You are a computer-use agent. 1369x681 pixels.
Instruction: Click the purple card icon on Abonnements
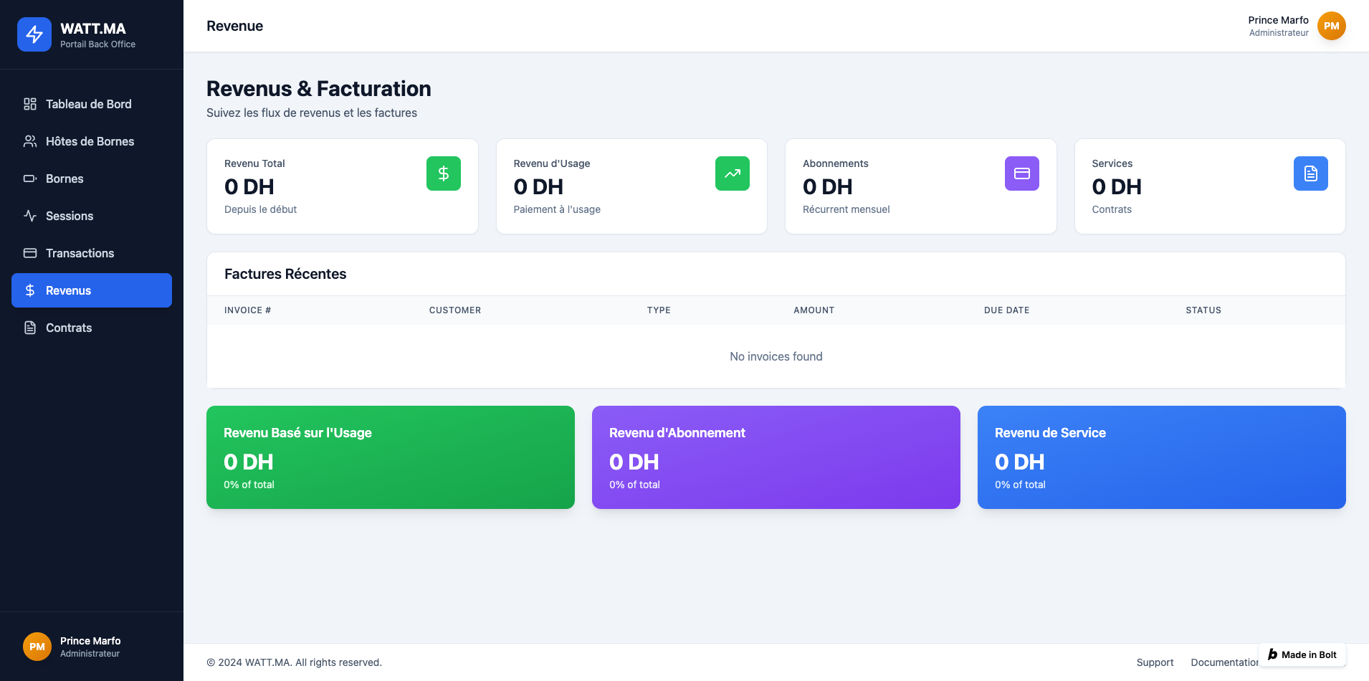point(1022,173)
